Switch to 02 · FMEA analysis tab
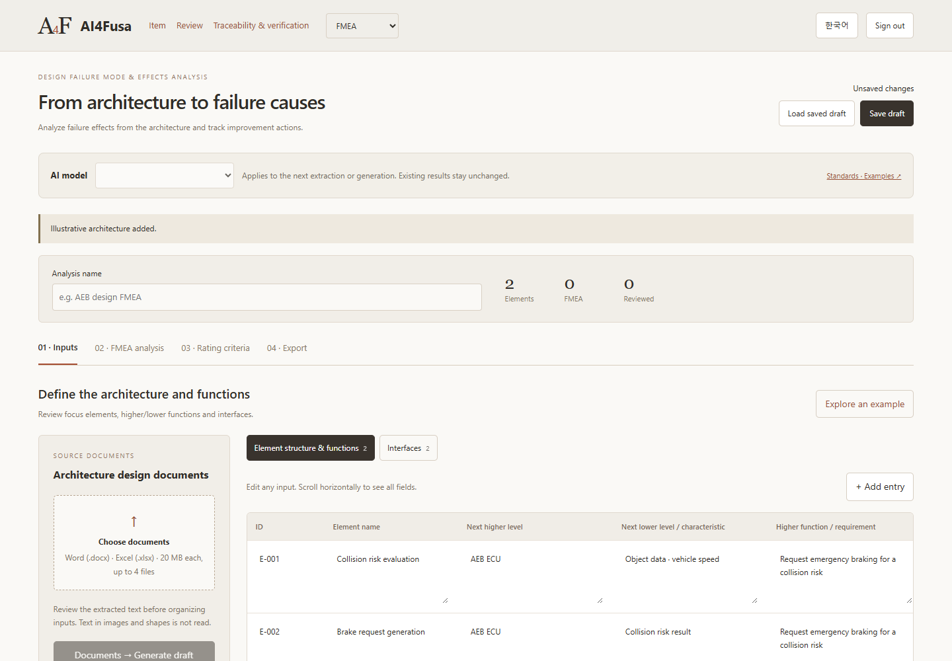The width and height of the screenshot is (952, 661). tap(130, 348)
